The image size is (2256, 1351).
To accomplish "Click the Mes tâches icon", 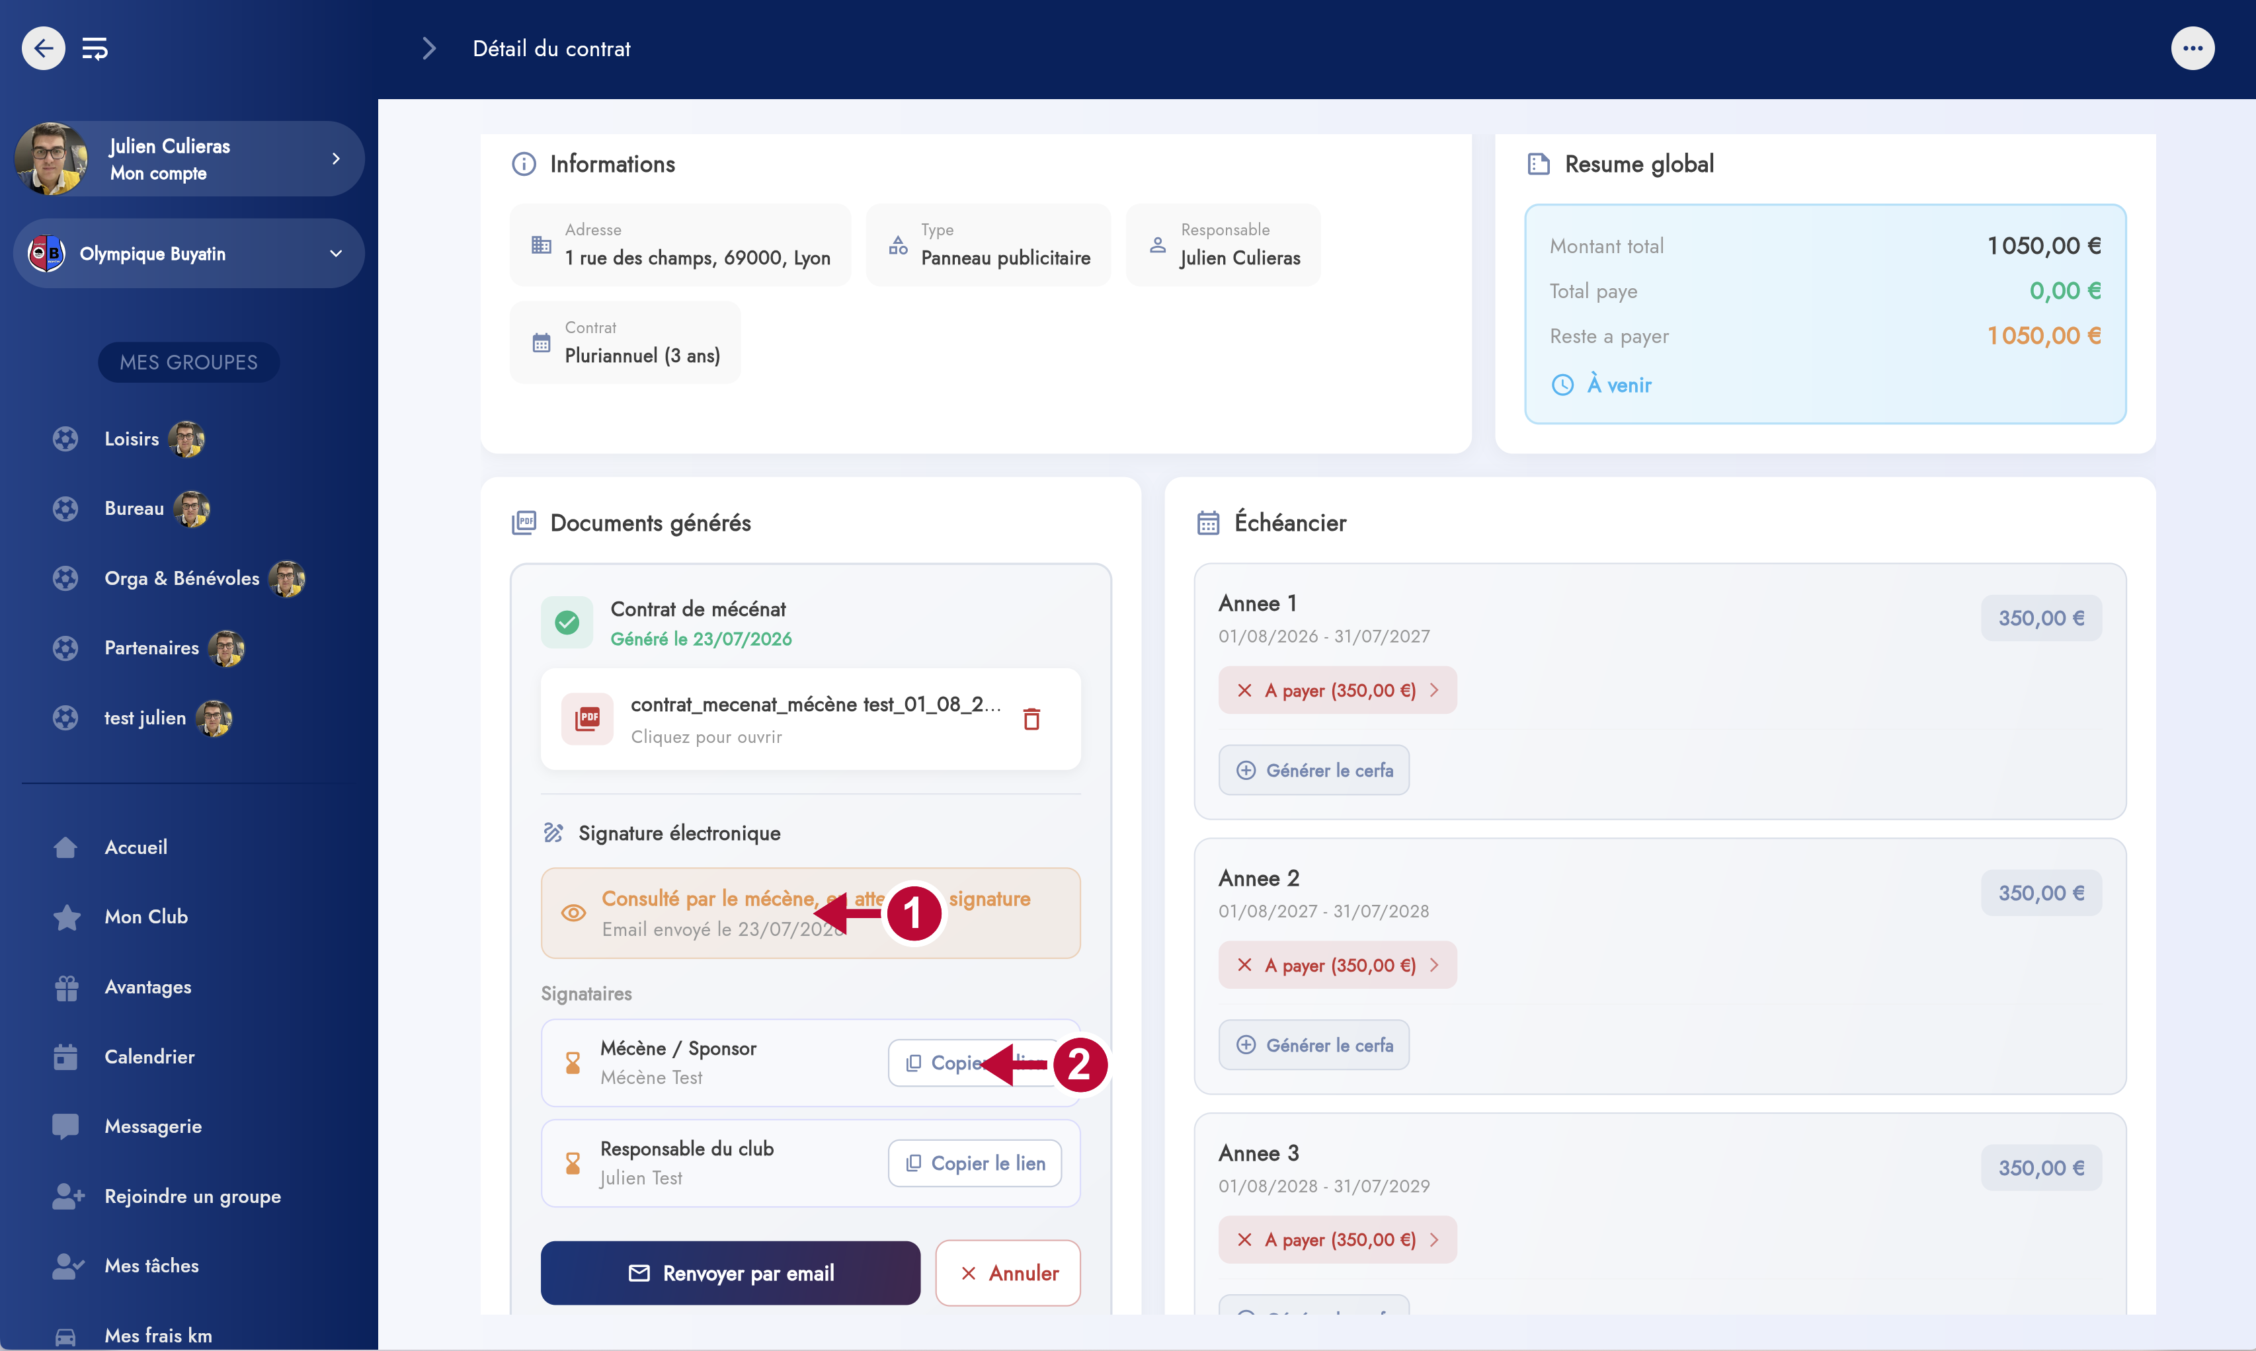I will [x=68, y=1266].
